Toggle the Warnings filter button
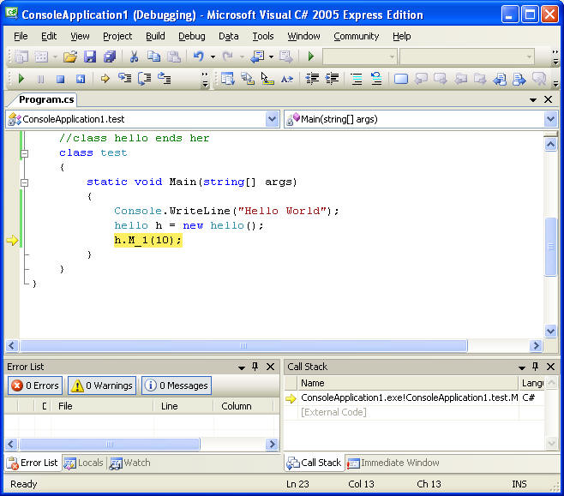The width and height of the screenshot is (564, 496). point(102,385)
